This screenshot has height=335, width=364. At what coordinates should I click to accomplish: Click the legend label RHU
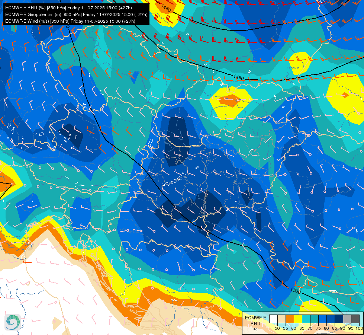255,323
